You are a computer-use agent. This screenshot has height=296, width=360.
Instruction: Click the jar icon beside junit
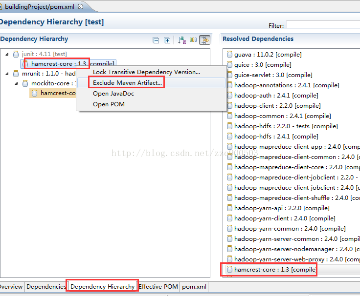(16, 54)
